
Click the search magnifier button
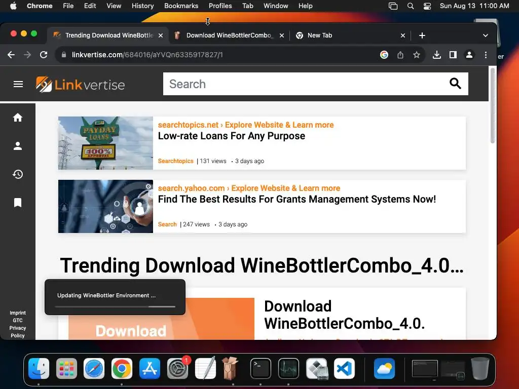[455, 84]
